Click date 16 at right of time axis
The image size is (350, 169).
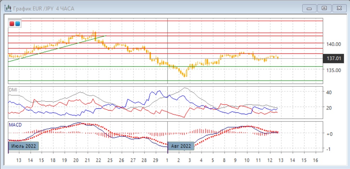(315, 160)
